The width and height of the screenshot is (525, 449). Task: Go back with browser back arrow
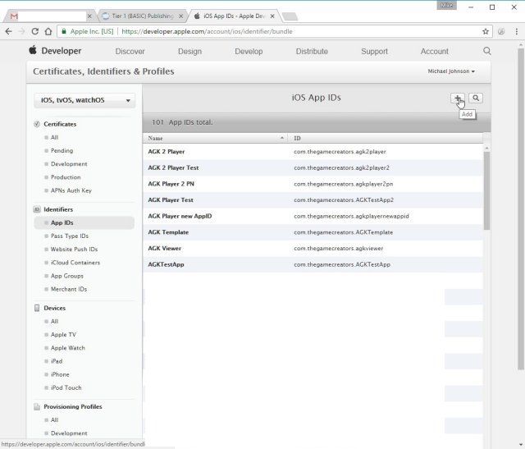[x=8, y=31]
